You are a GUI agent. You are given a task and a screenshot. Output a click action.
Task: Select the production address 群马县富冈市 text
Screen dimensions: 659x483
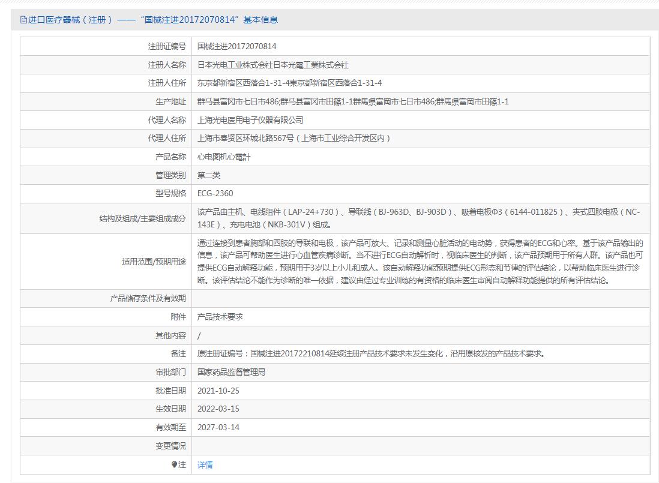click(x=353, y=101)
